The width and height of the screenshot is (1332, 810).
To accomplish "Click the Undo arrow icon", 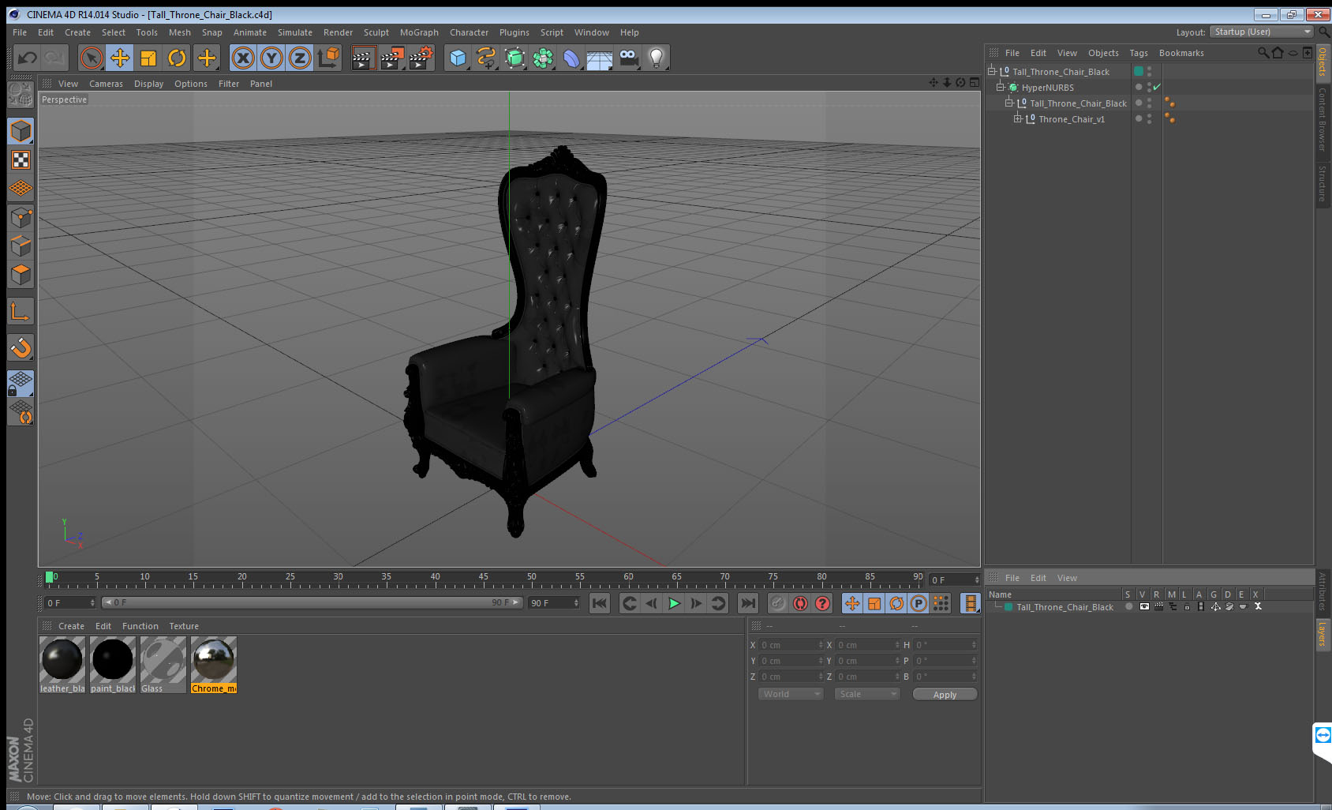I will click(x=28, y=58).
